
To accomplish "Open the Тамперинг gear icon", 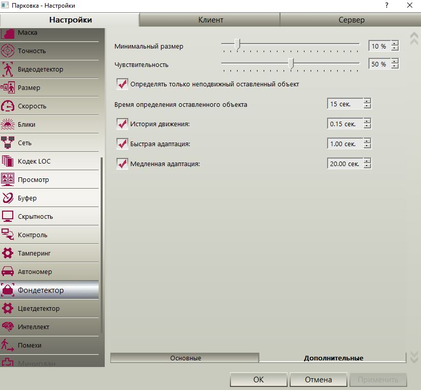I will point(8,253).
